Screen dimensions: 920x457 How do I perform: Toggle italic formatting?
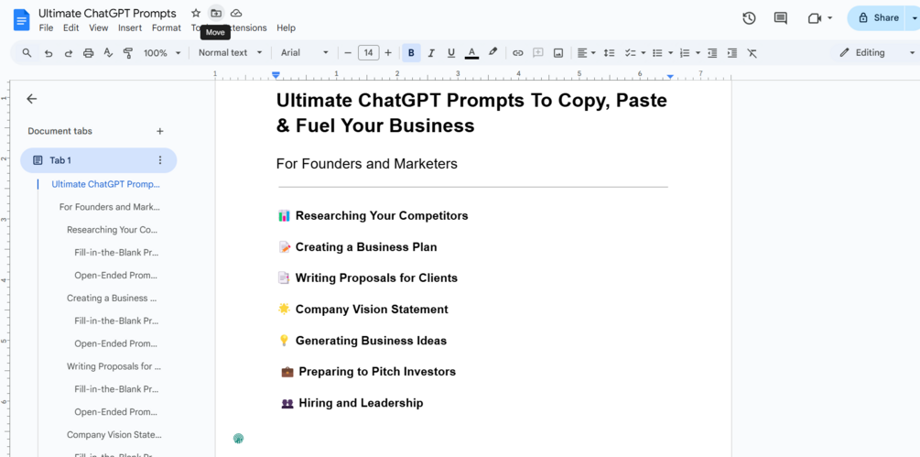tap(431, 53)
